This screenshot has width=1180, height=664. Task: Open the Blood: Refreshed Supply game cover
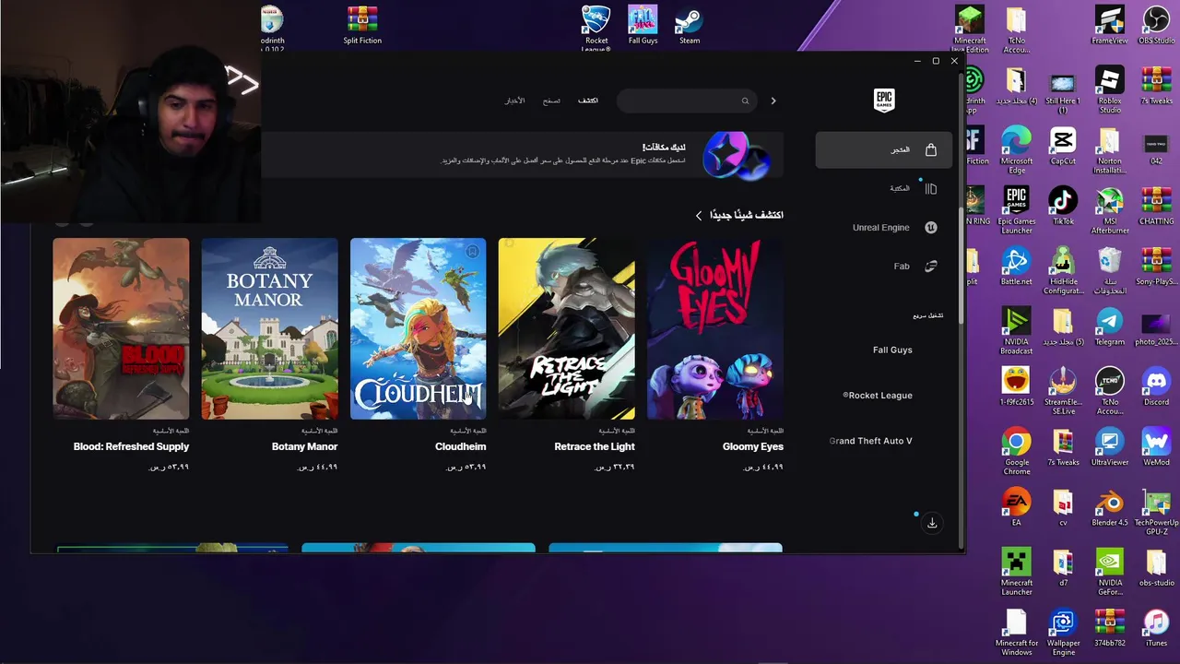(121, 328)
